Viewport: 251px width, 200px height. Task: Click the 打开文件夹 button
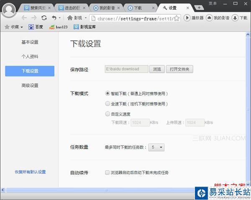[179, 69]
